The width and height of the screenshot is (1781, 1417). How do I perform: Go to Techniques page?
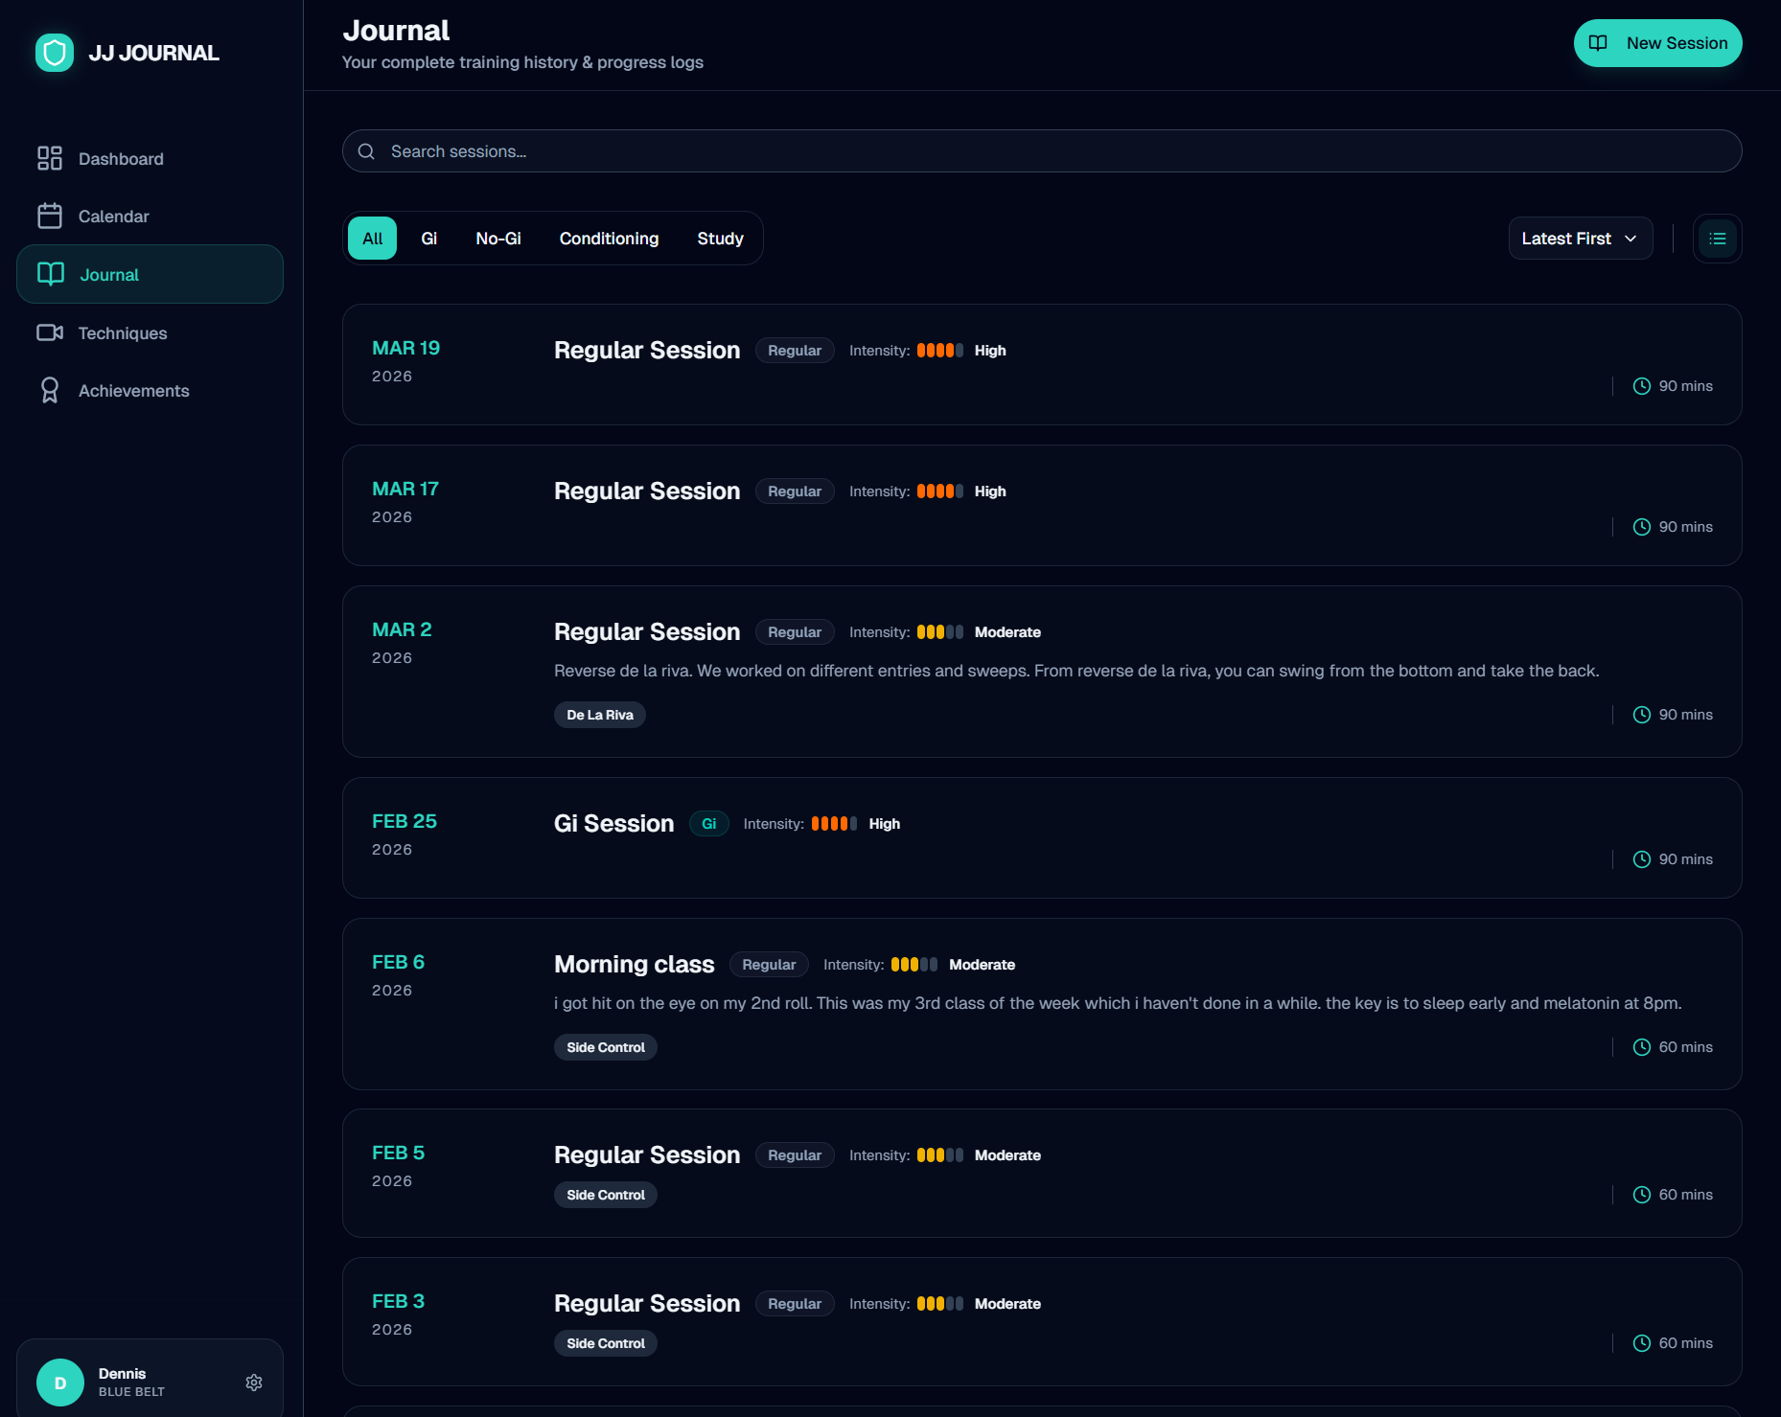[x=150, y=333]
